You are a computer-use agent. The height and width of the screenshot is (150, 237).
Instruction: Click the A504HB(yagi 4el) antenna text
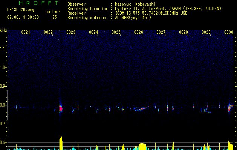click(133, 18)
